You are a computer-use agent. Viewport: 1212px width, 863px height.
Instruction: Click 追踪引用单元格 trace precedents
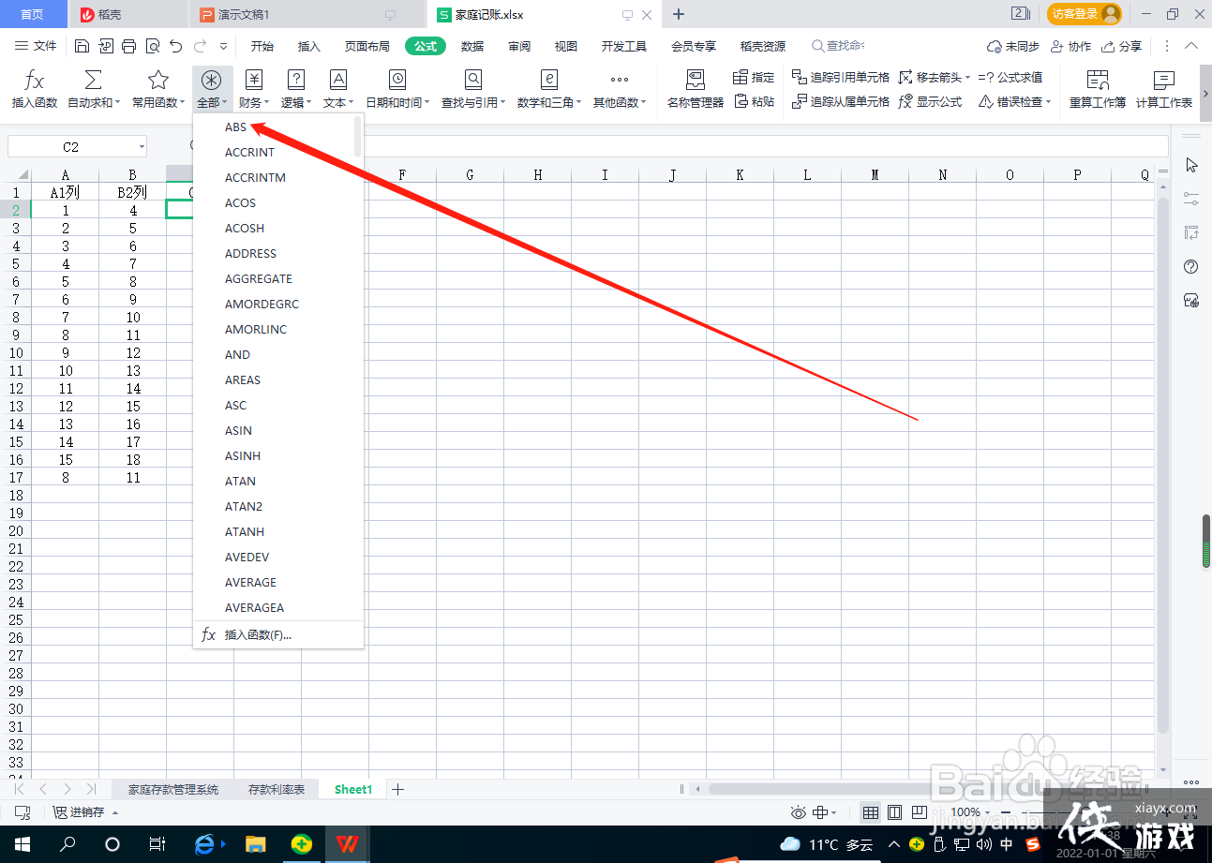(x=841, y=78)
